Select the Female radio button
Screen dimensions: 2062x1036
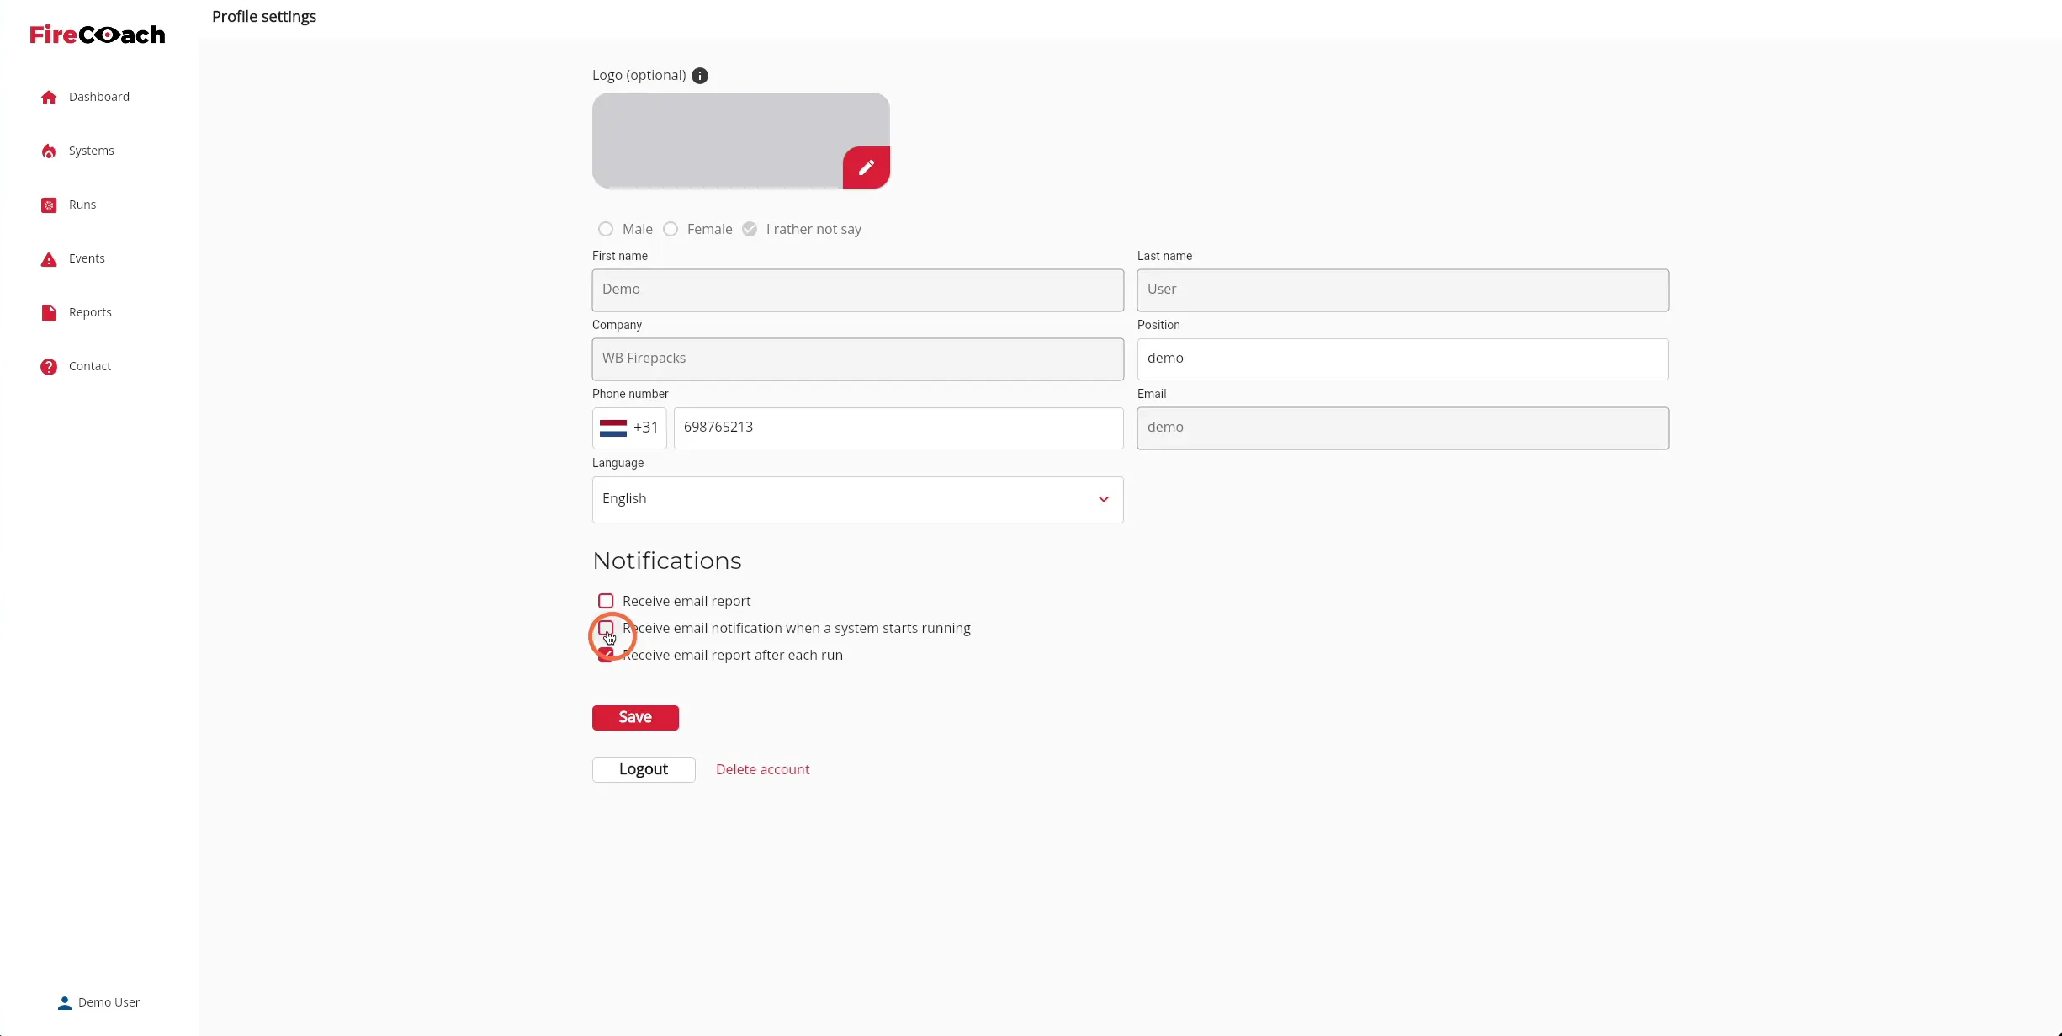[671, 229]
